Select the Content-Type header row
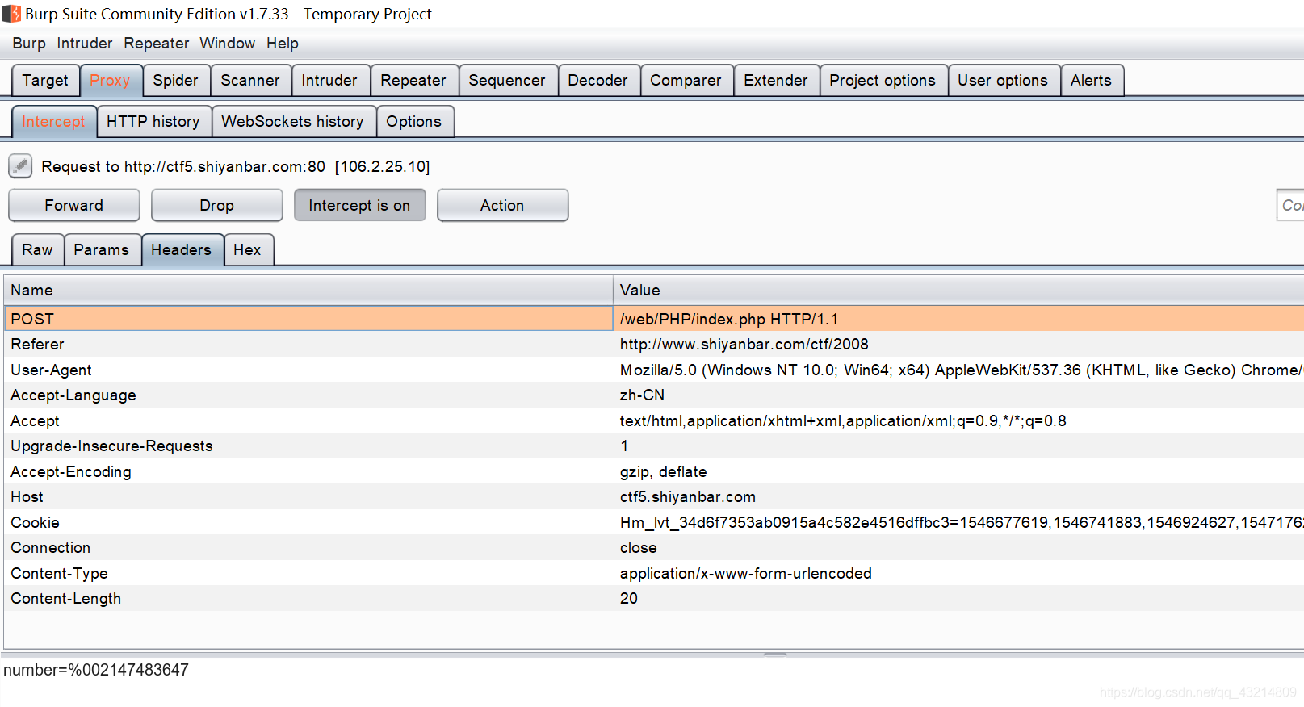 tap(654, 573)
